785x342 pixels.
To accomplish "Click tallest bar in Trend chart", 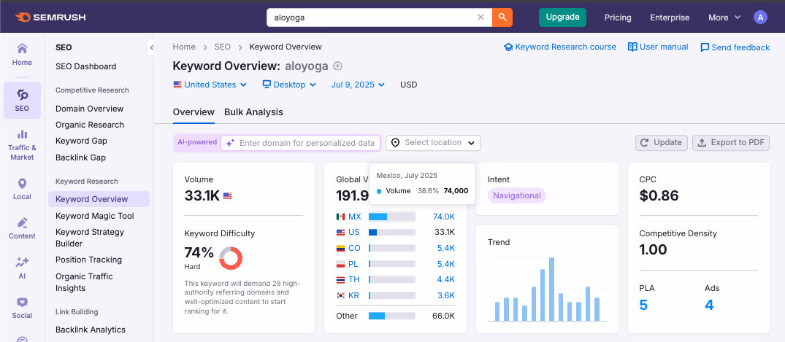I will (x=552, y=289).
